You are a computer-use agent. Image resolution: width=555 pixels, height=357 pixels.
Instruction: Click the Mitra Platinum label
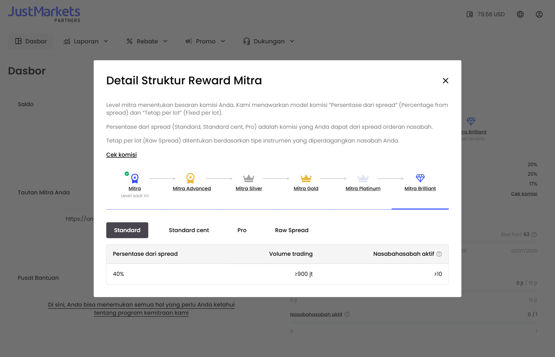(x=363, y=188)
